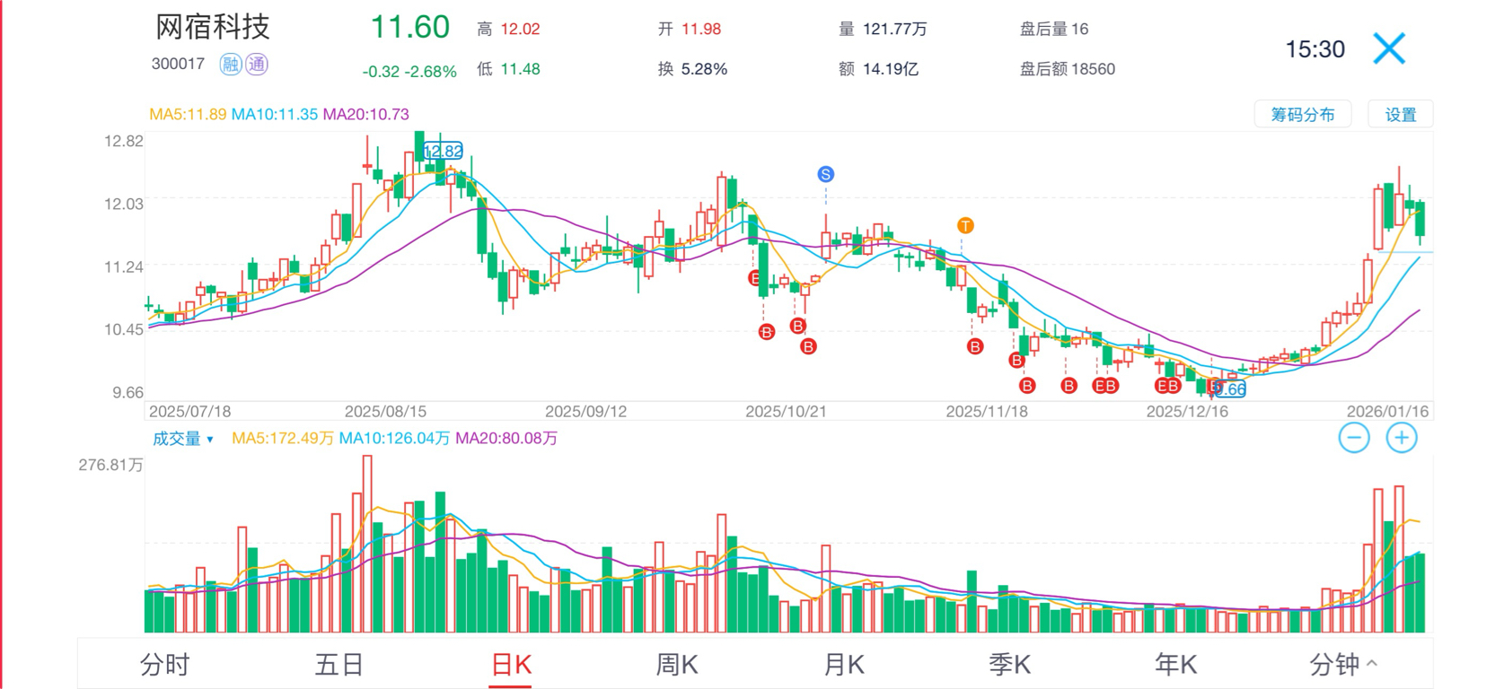Click the 融 margin trading badge
The width and height of the screenshot is (1495, 689).
point(231,64)
